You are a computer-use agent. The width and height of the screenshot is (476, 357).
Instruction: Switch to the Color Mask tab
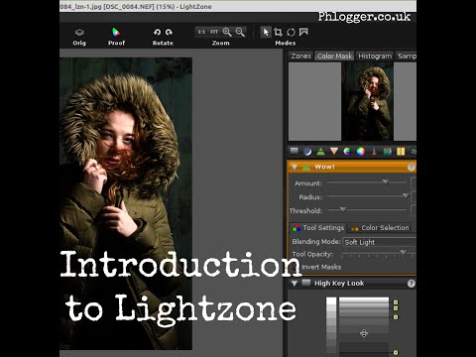[334, 56]
